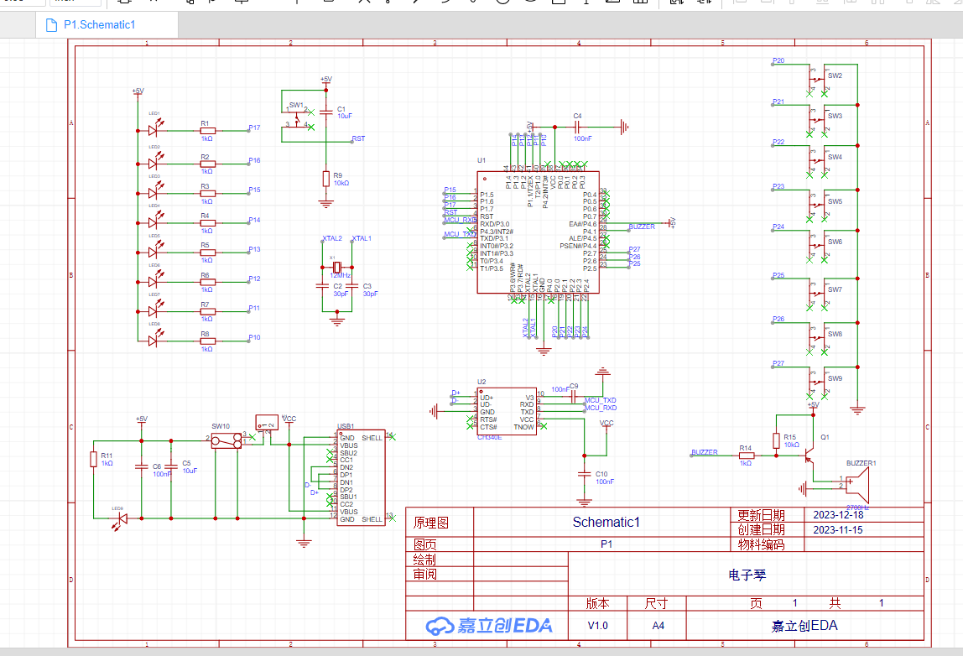963x656 pixels.
Task: Select resistor R8 symbol
Action: [207, 341]
